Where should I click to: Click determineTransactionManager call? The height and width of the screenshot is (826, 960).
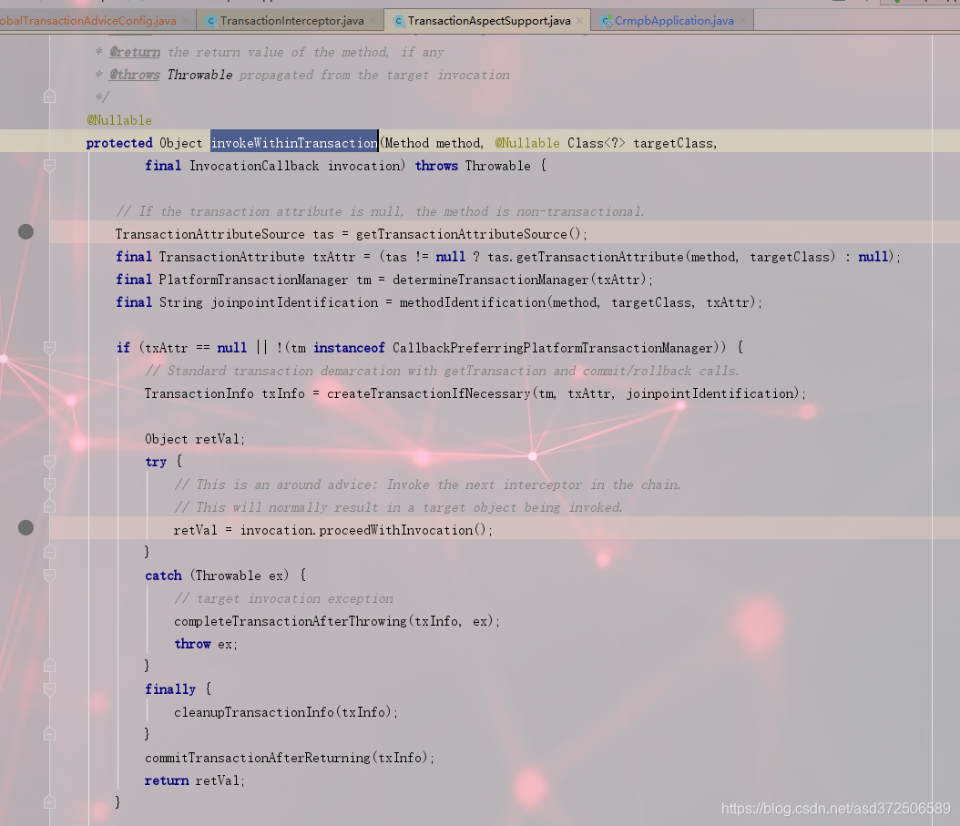click(x=490, y=280)
